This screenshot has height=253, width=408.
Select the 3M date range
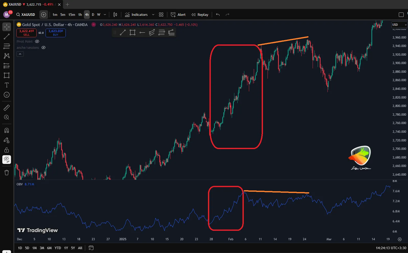[42, 248]
